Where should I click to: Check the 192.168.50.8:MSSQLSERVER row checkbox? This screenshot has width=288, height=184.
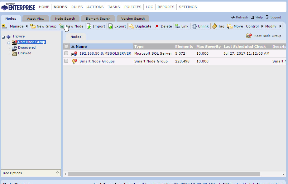click(66, 53)
